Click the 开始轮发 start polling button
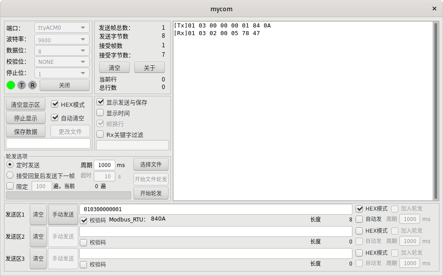 pyautogui.click(x=151, y=193)
